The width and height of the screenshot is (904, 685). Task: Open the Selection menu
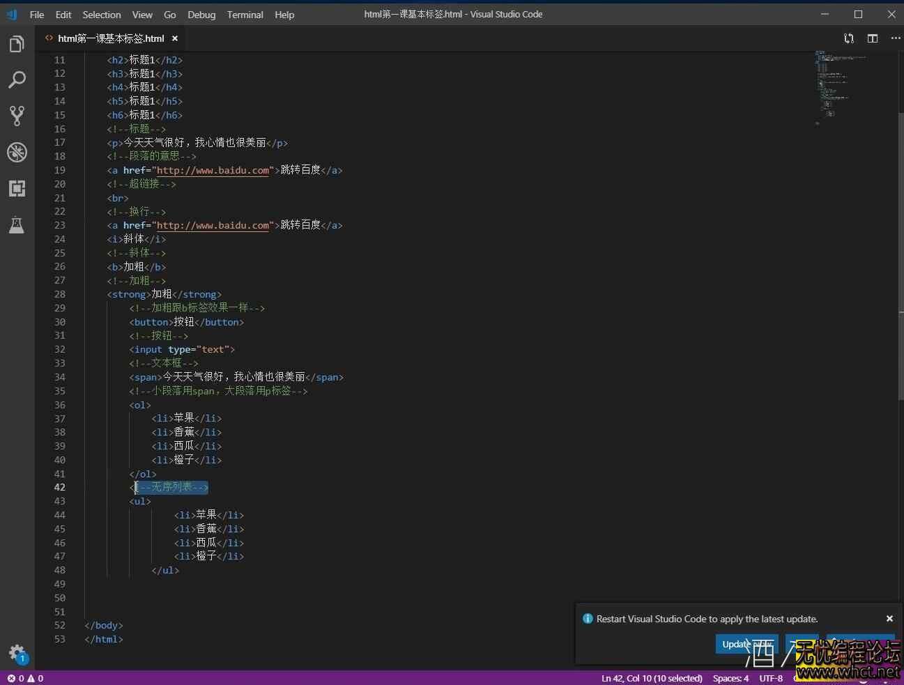[x=102, y=15]
